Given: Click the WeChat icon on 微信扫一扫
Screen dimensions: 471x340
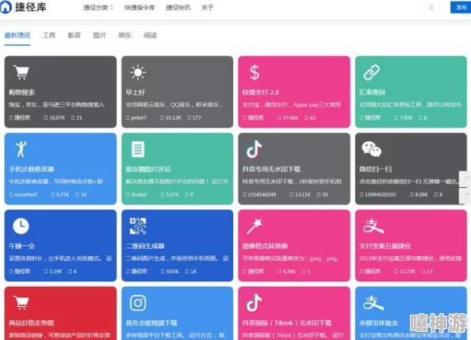Looking at the screenshot, I should [x=372, y=149].
